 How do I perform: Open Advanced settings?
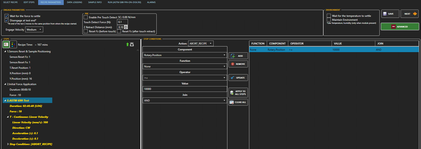pyautogui.click(x=400, y=27)
